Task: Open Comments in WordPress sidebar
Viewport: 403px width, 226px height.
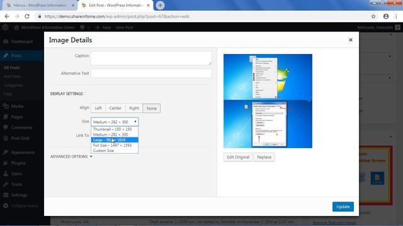Action: click(x=22, y=127)
